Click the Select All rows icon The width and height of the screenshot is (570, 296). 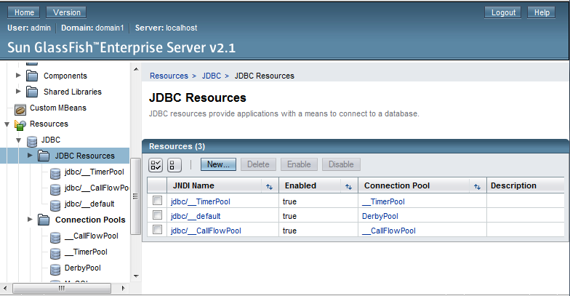[x=156, y=164]
